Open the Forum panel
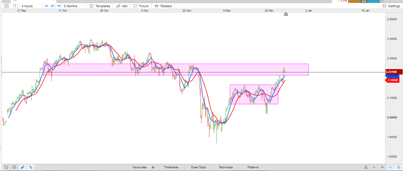Viewport: 403px width, 171px height. tap(141, 6)
